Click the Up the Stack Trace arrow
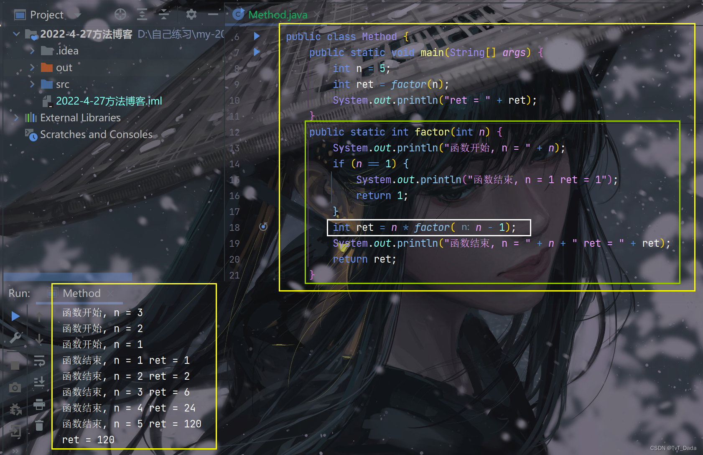The width and height of the screenshot is (703, 455). click(x=39, y=317)
